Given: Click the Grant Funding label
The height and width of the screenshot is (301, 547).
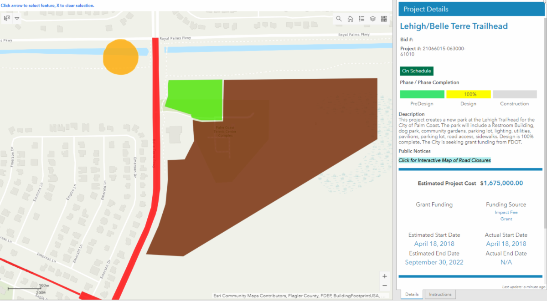Looking at the screenshot, I should (x=434, y=204).
